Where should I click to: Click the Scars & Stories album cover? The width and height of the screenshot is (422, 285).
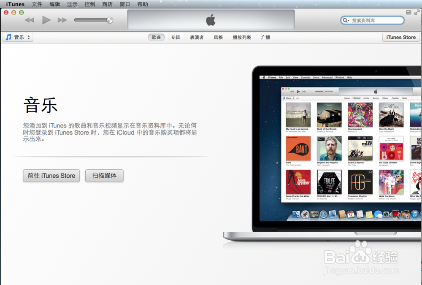[360, 149]
